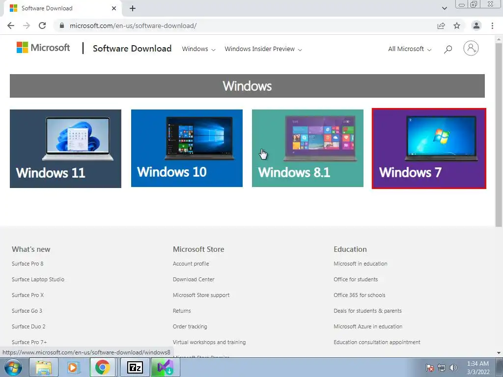503x377 pixels.
Task: Expand the Windows navigation dropdown
Action: point(198,49)
